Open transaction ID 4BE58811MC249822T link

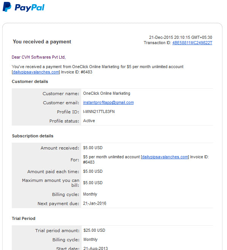pyautogui.click(x=192, y=43)
